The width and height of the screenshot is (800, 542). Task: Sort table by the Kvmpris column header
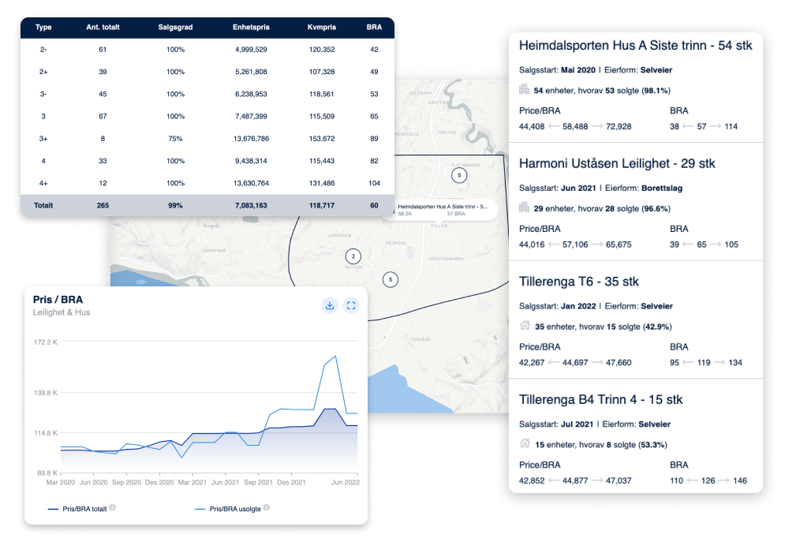click(321, 27)
